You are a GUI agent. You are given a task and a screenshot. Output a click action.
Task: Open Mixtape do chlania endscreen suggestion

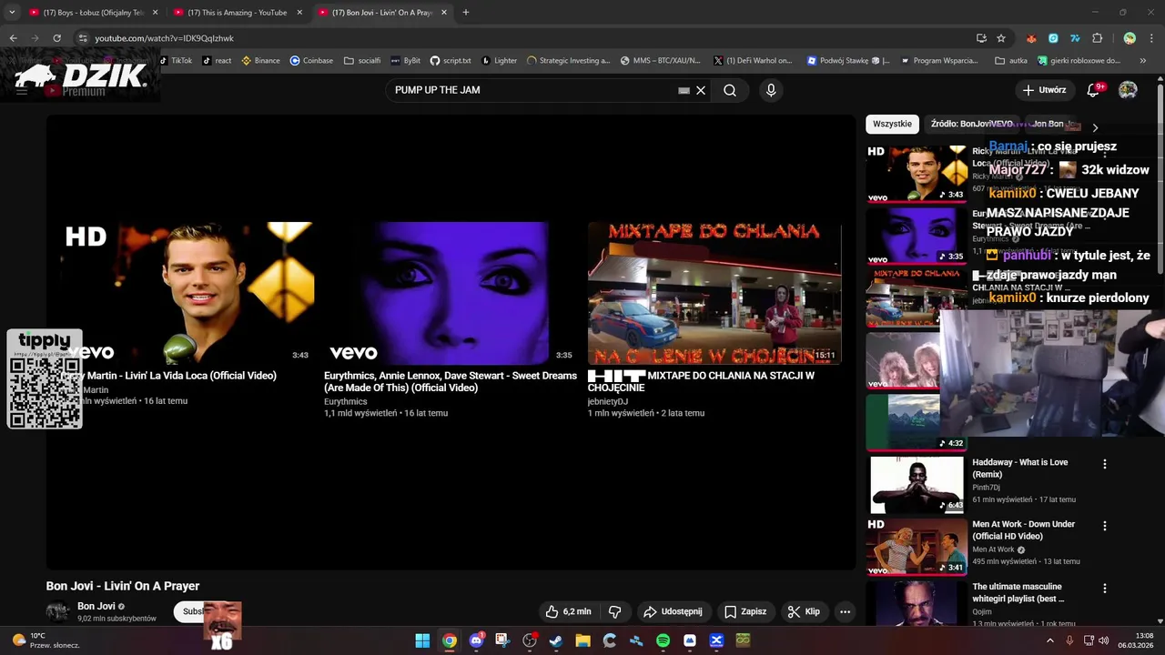(714, 293)
